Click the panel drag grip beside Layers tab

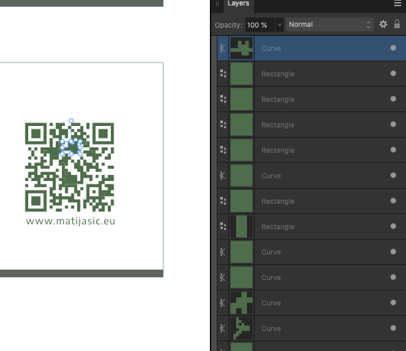(217, 3)
